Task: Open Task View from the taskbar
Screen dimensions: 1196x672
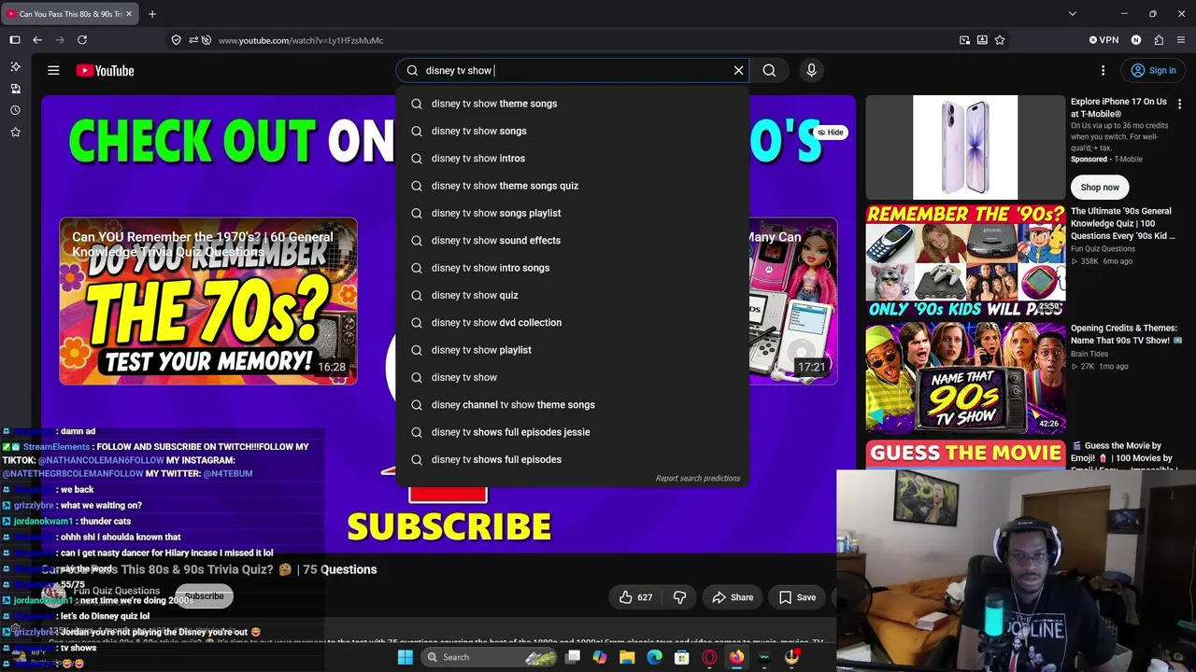Action: pos(573,657)
